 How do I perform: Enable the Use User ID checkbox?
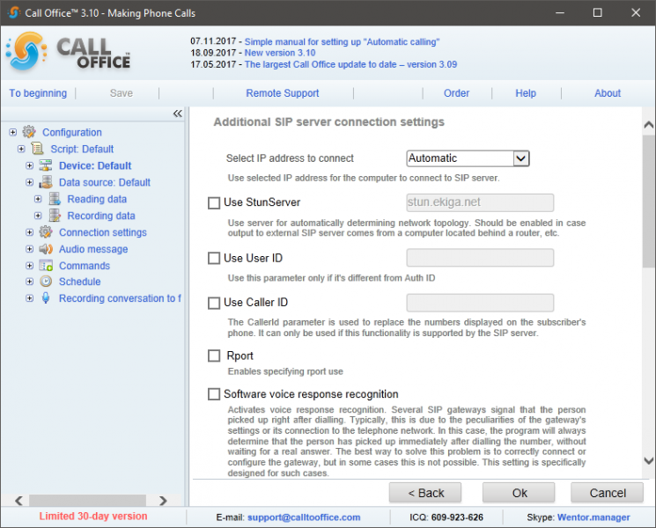pyautogui.click(x=214, y=259)
